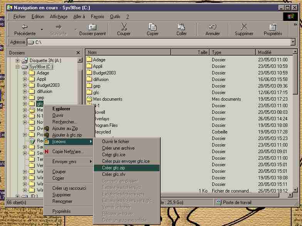The height and width of the screenshot is (226, 302).
Task: Sort by the Type column header
Action: pyautogui.click(x=233, y=52)
